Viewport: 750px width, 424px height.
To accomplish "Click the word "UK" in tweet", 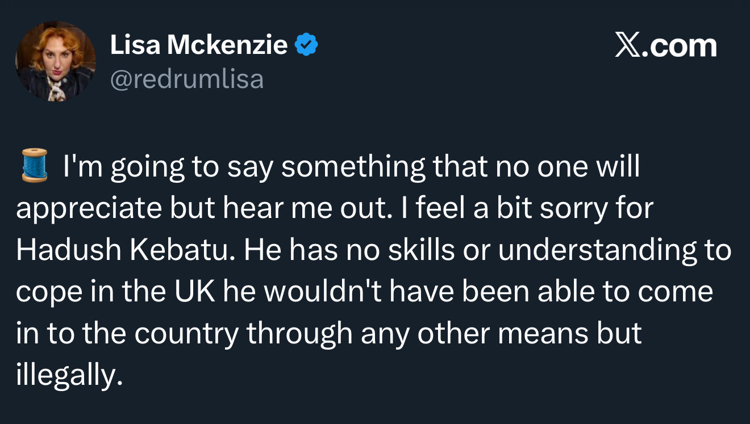I will click(199, 292).
